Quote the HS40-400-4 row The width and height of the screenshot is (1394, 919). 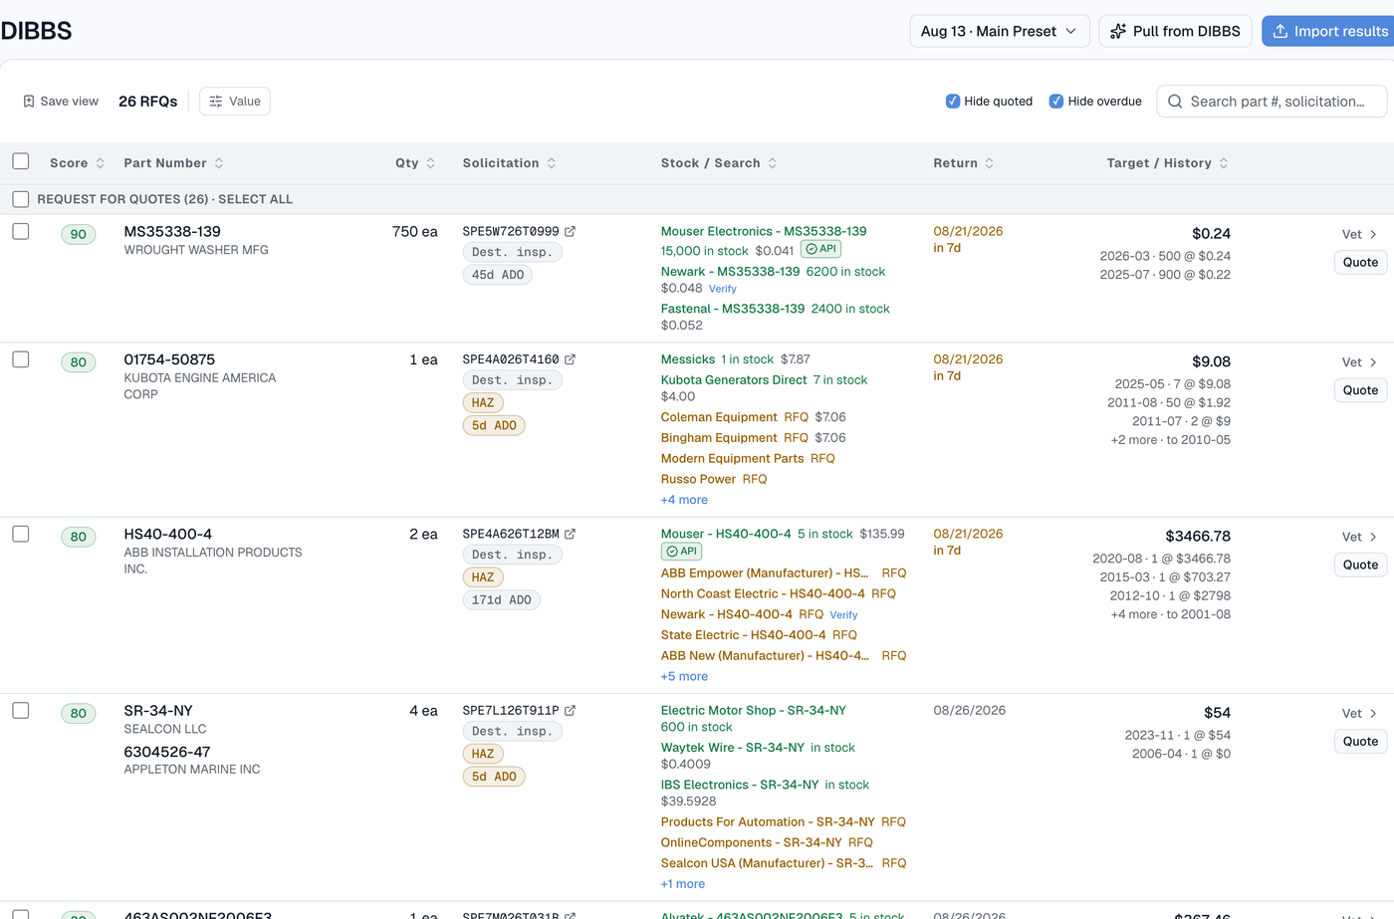[1360, 566]
